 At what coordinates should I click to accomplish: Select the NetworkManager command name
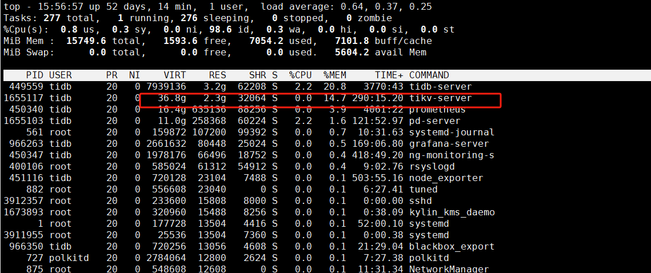click(x=449, y=269)
